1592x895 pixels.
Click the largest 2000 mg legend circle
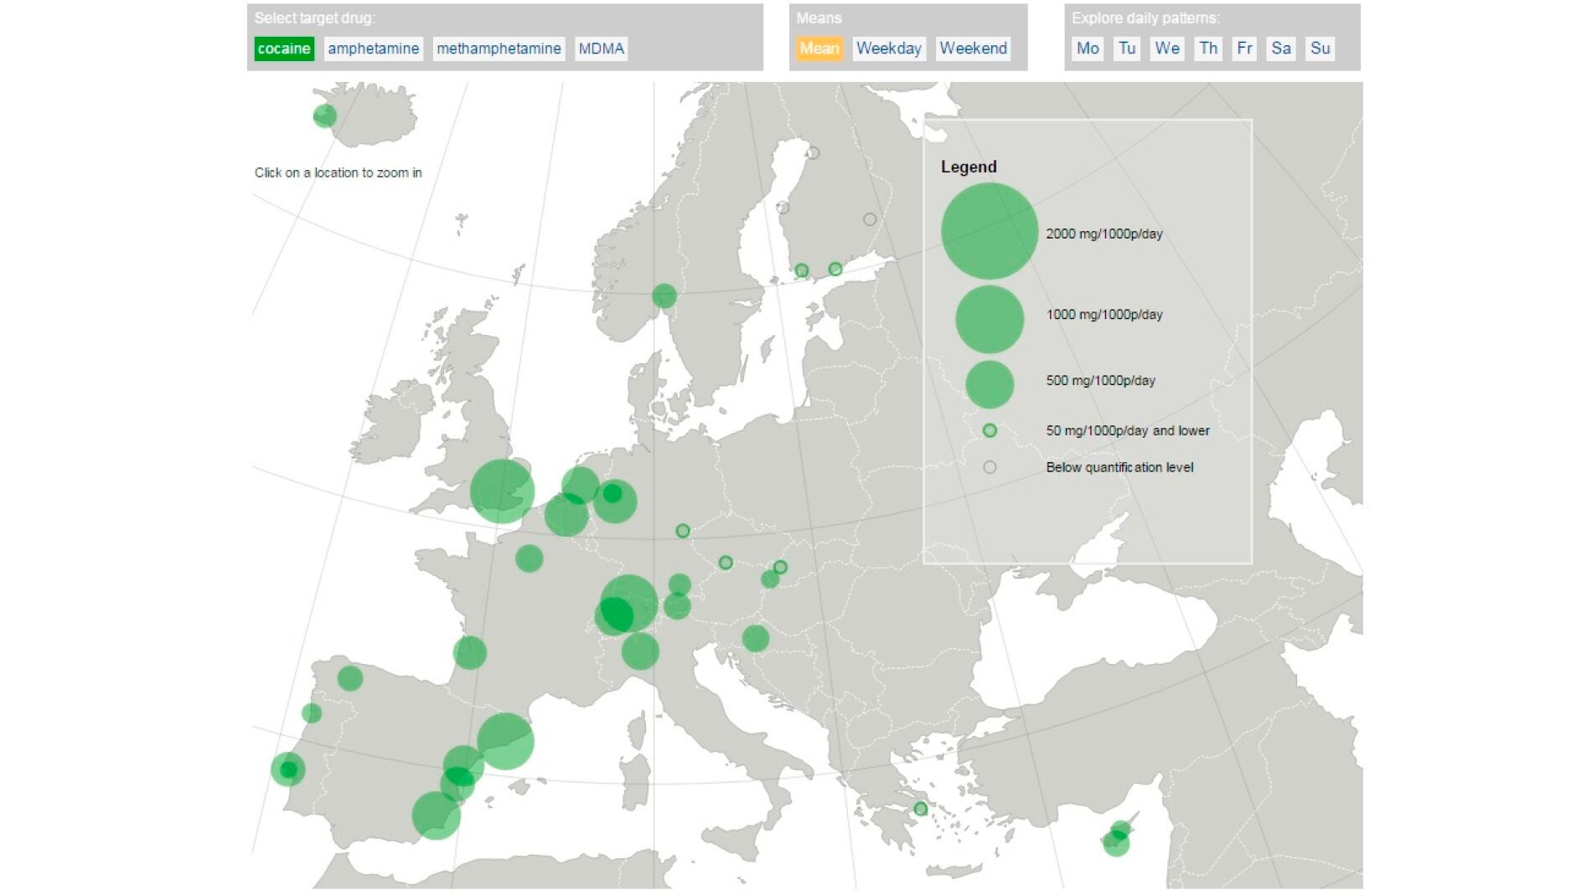pos(989,231)
